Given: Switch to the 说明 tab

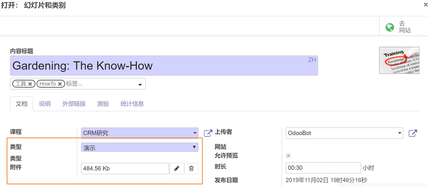Looking at the screenshot, I should click(45, 104).
